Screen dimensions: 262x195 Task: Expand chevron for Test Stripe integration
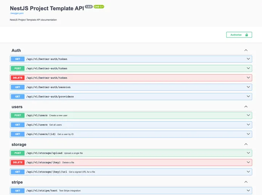248,190
